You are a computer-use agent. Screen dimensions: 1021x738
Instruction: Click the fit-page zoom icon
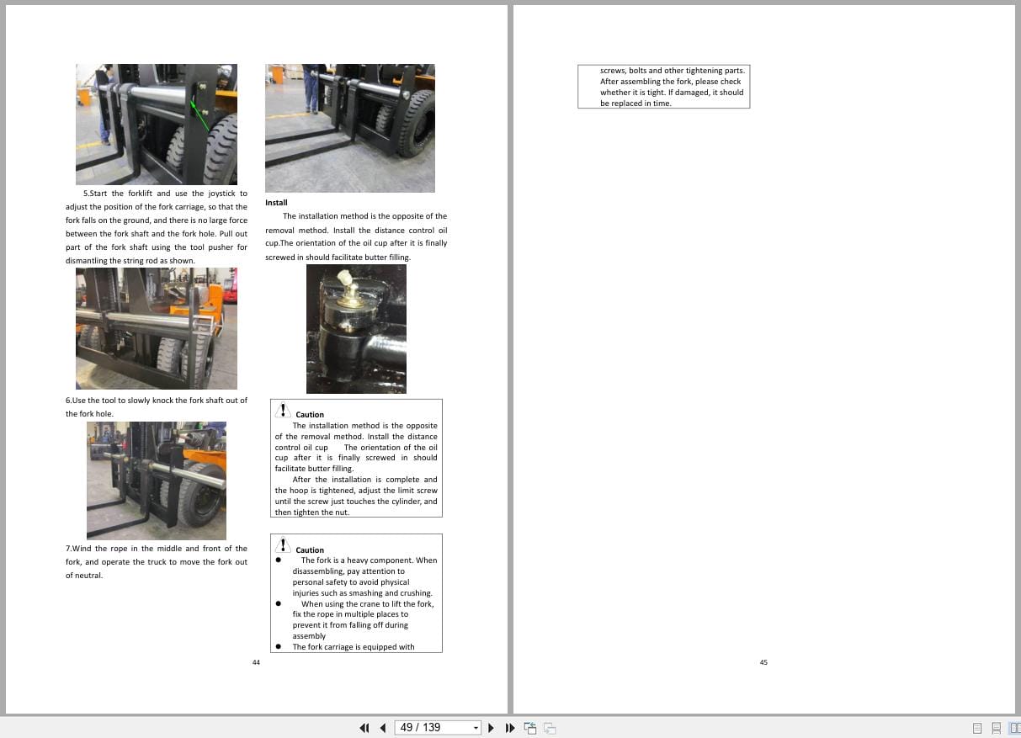530,728
